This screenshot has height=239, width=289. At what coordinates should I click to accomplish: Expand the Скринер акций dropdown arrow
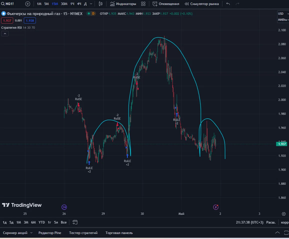click(x=31, y=233)
